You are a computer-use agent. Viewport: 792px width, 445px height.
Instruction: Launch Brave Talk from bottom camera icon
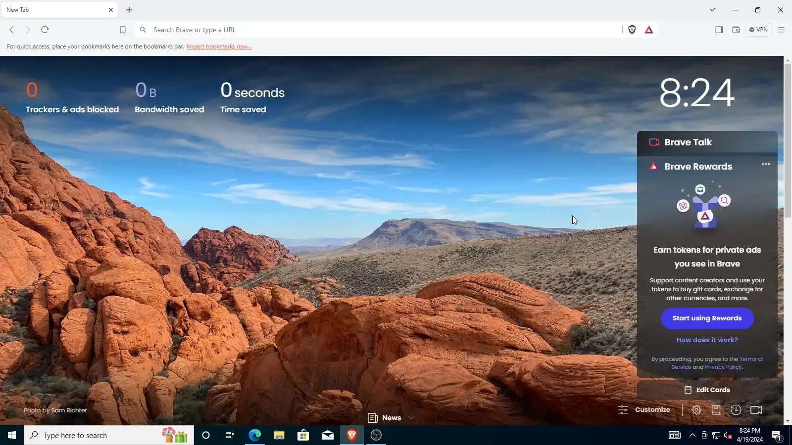tap(756, 410)
